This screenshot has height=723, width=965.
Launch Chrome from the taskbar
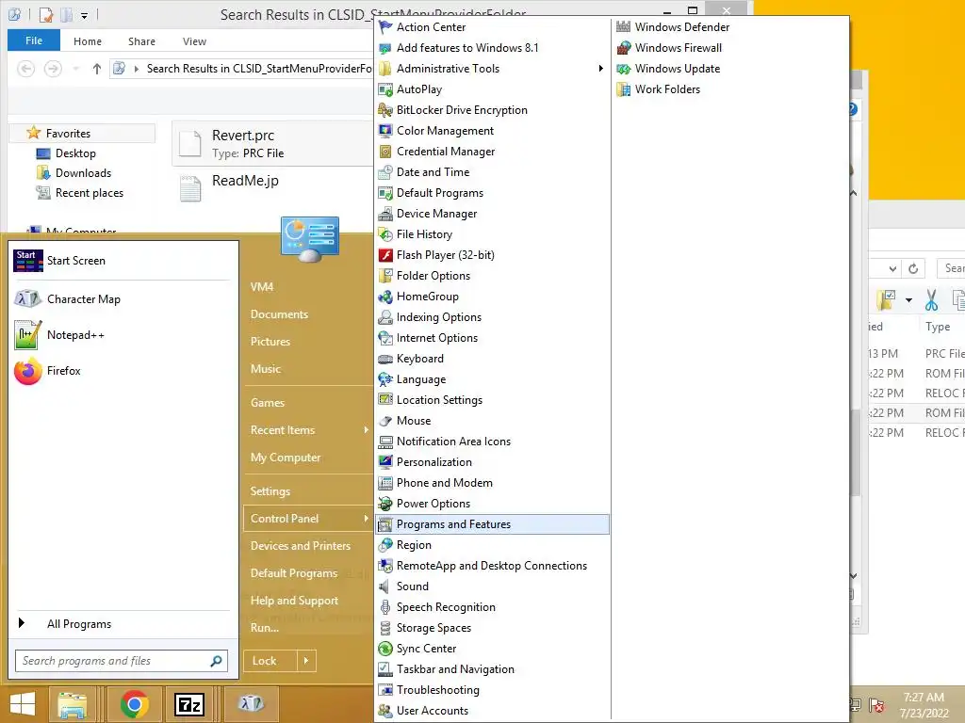135,704
